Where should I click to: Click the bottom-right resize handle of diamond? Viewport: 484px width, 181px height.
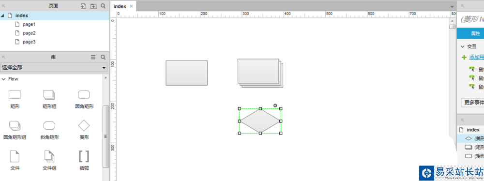pos(281,133)
